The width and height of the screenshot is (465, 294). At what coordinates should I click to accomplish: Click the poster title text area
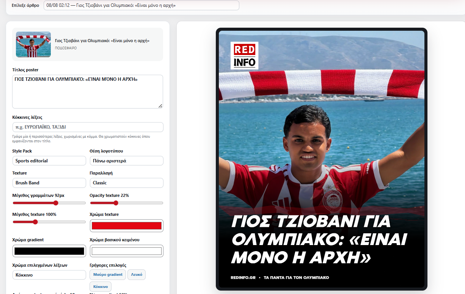[x=88, y=91]
